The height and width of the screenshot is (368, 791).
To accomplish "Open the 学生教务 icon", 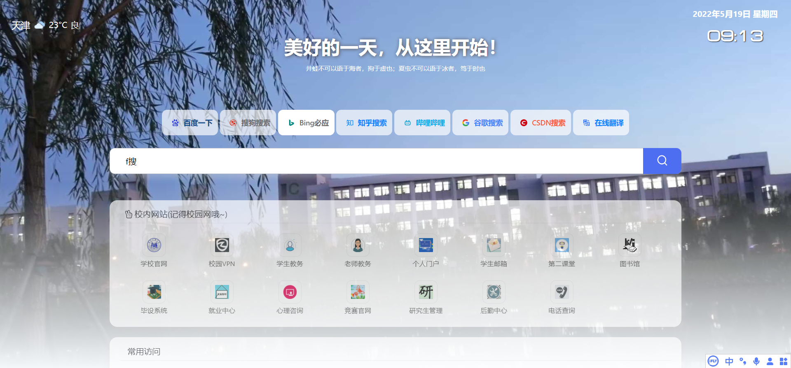I will click(290, 245).
